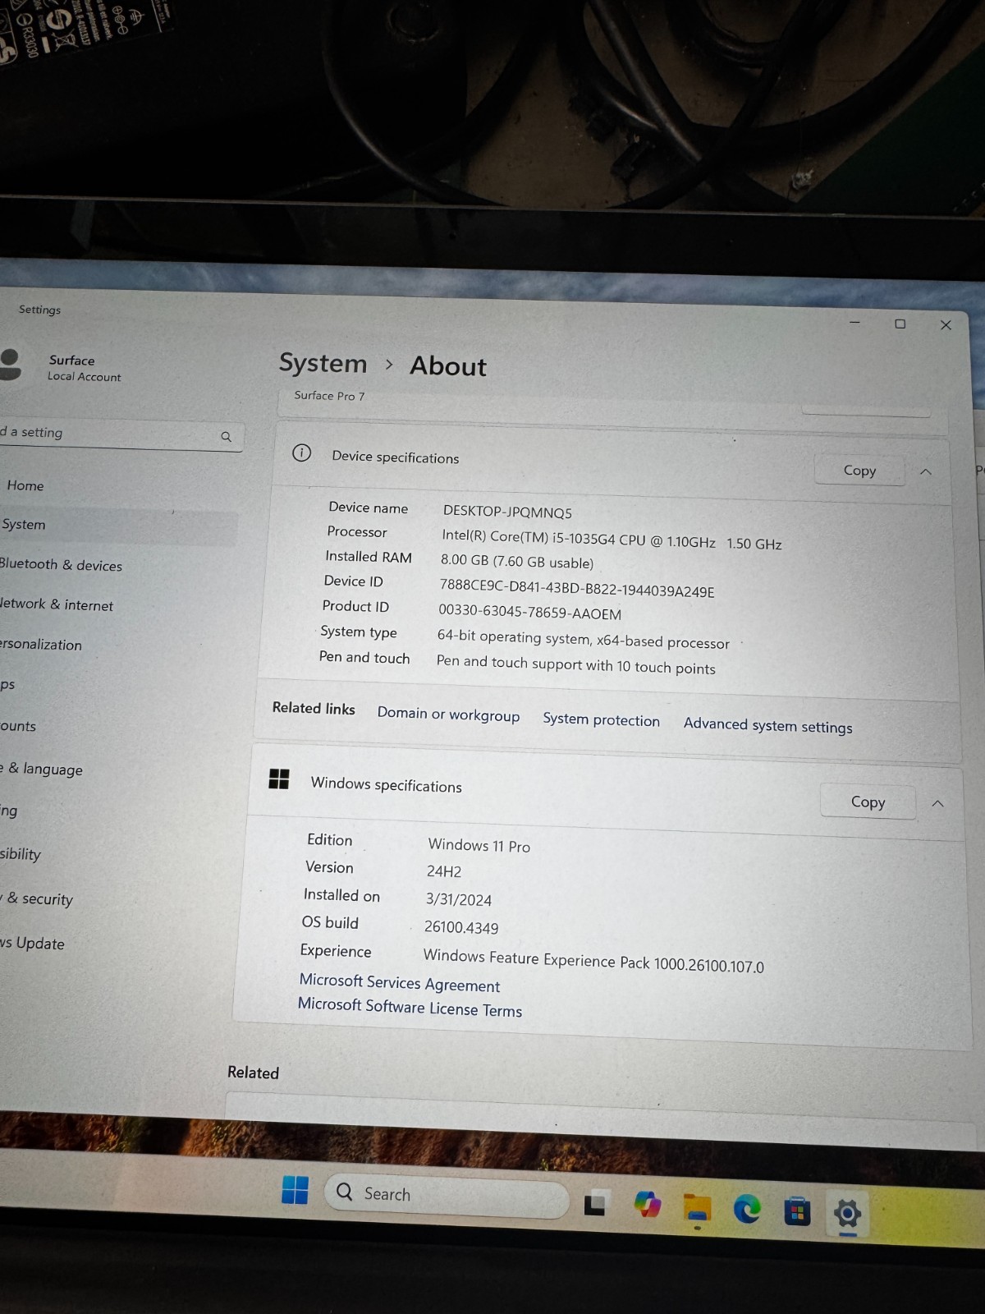Click the Device ID value 7888CE9C
985x1314 pixels.
coord(577,588)
